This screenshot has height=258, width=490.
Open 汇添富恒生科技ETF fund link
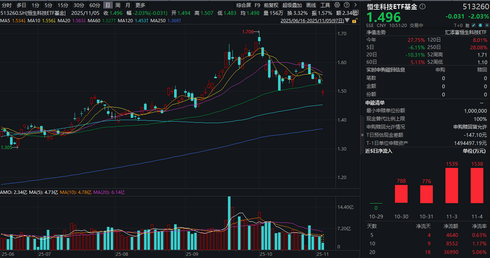pos(466,32)
